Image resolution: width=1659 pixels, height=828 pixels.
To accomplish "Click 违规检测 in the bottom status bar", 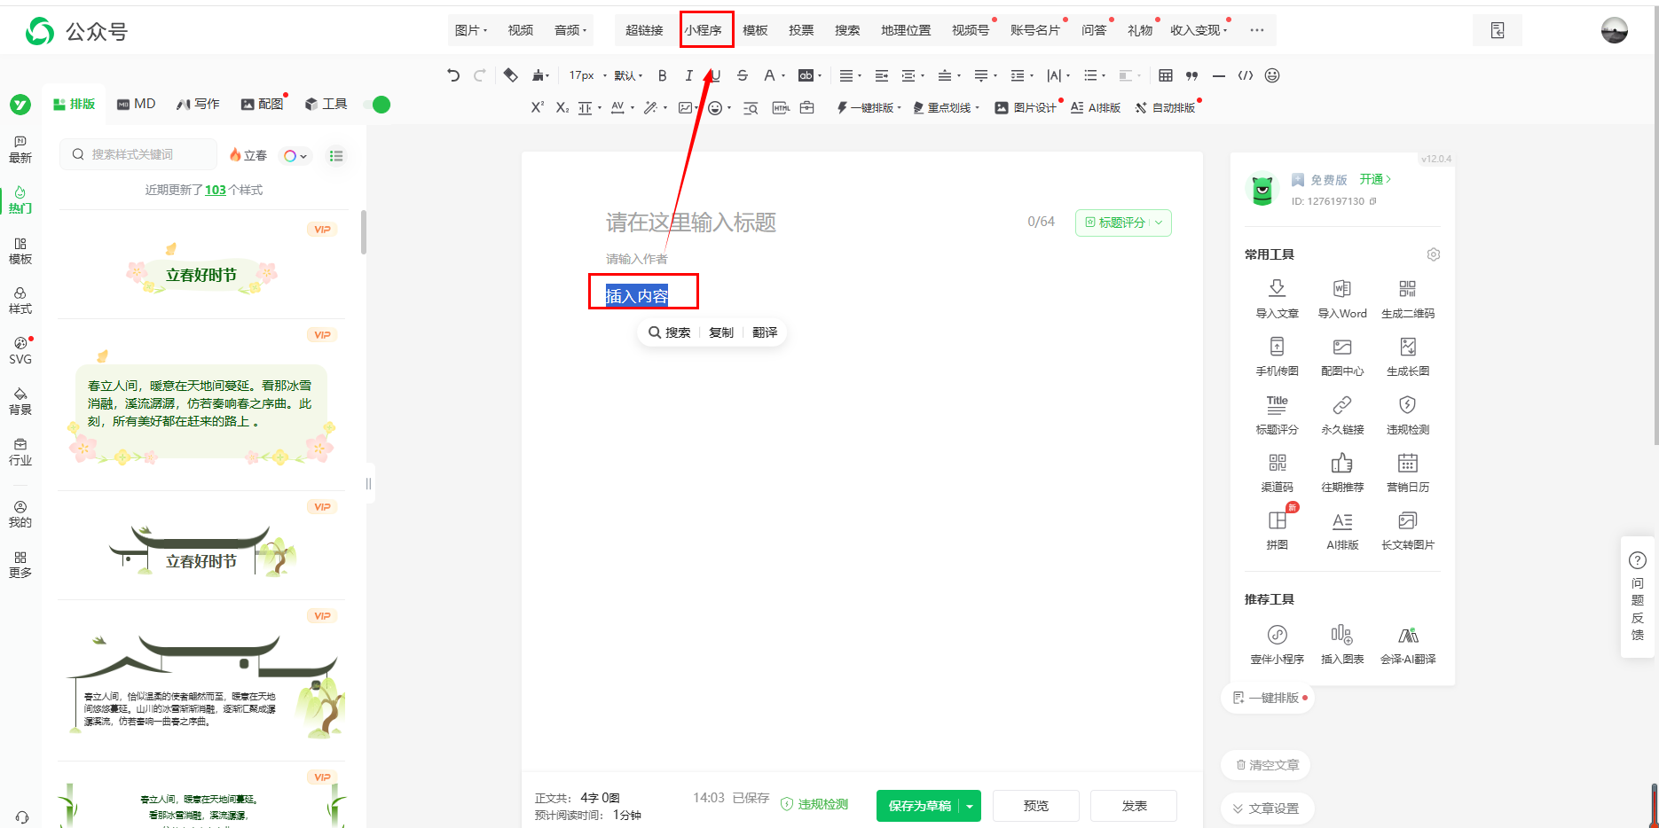I will click(x=814, y=804).
